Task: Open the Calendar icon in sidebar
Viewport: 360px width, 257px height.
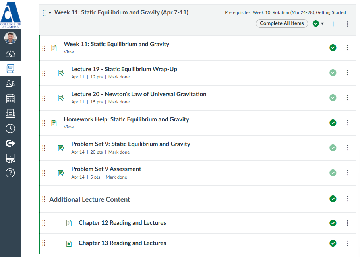Action: point(10,99)
